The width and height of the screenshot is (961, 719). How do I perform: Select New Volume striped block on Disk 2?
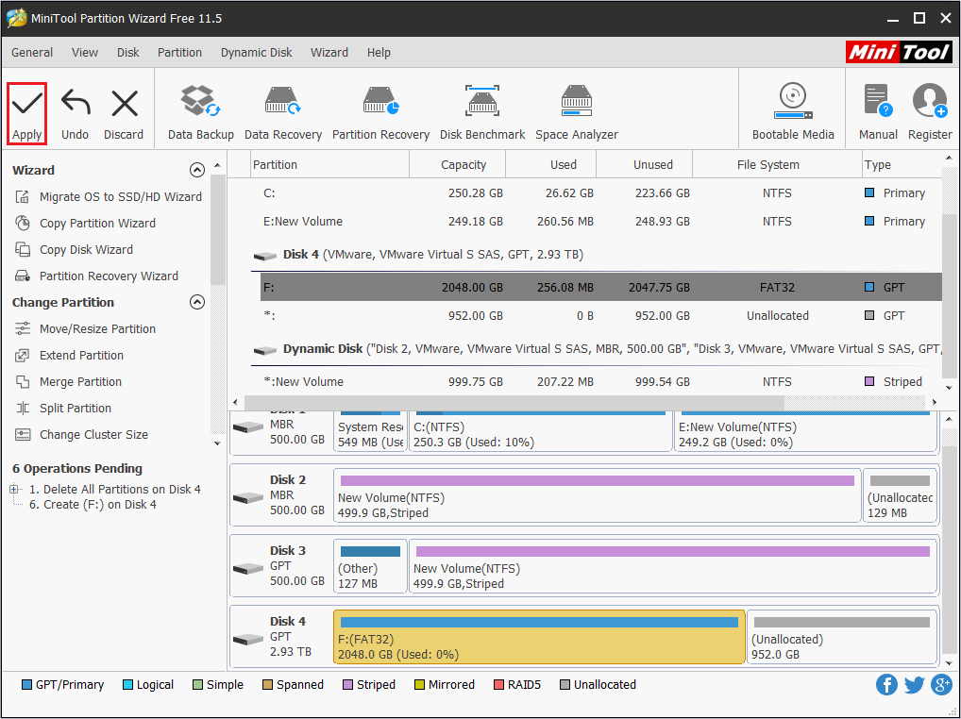click(x=598, y=495)
